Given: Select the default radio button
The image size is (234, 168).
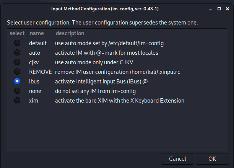Looking at the screenshot, I should tap(17, 43).
